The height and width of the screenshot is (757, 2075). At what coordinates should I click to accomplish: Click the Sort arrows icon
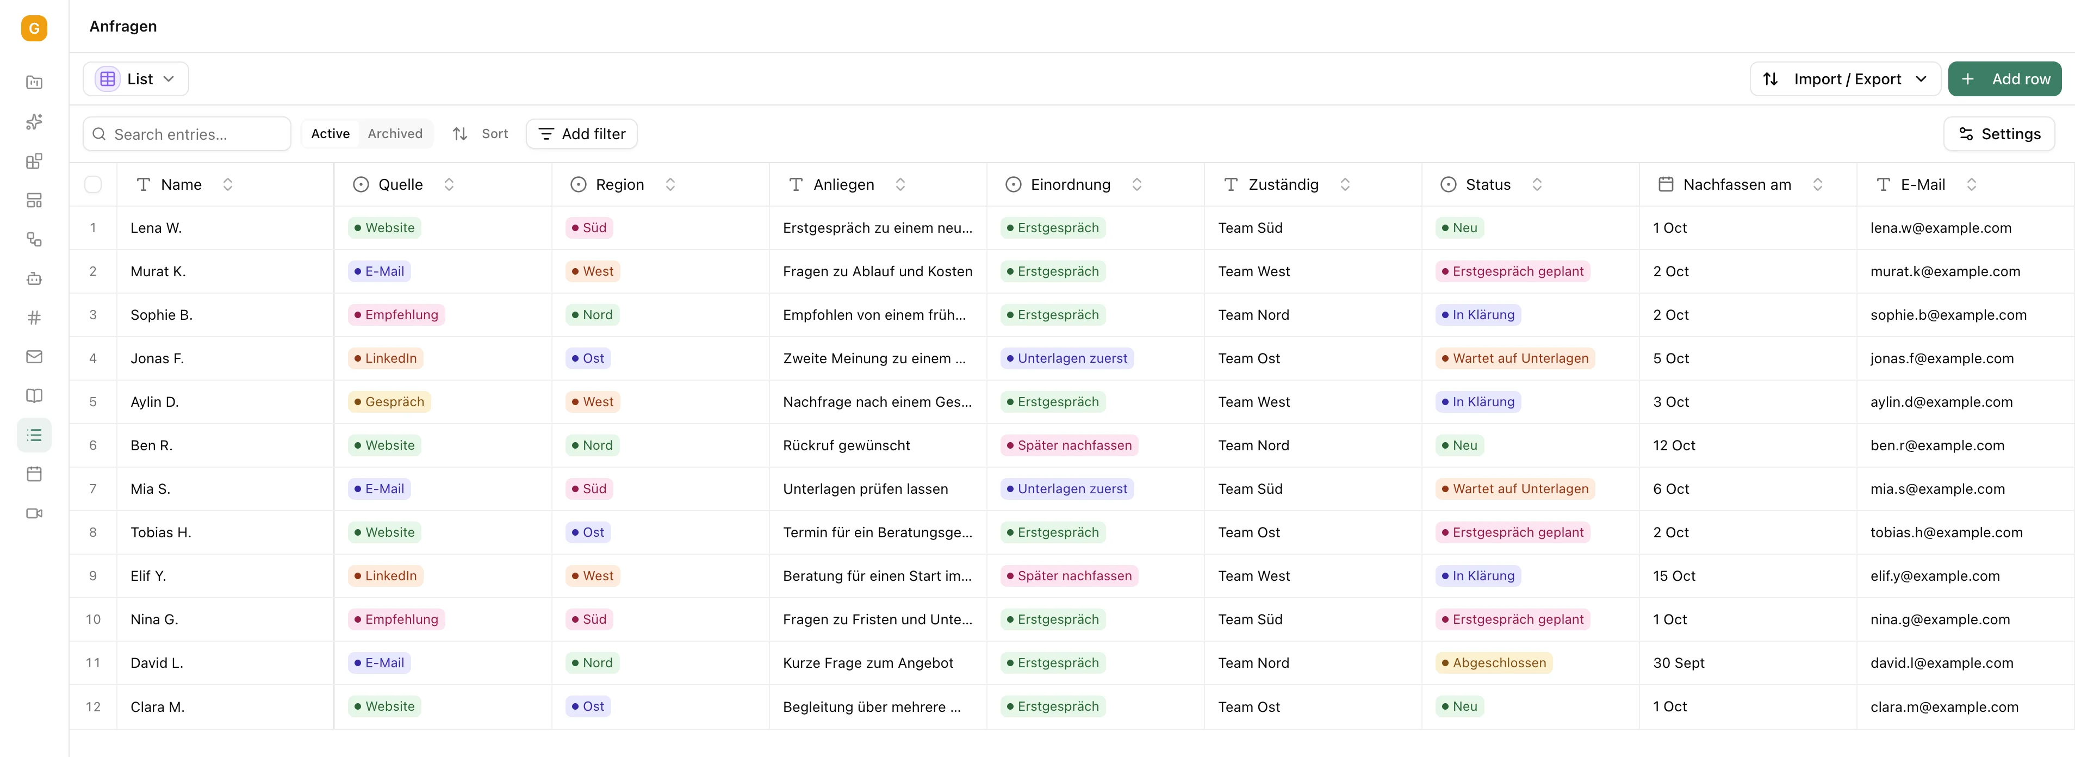point(460,134)
